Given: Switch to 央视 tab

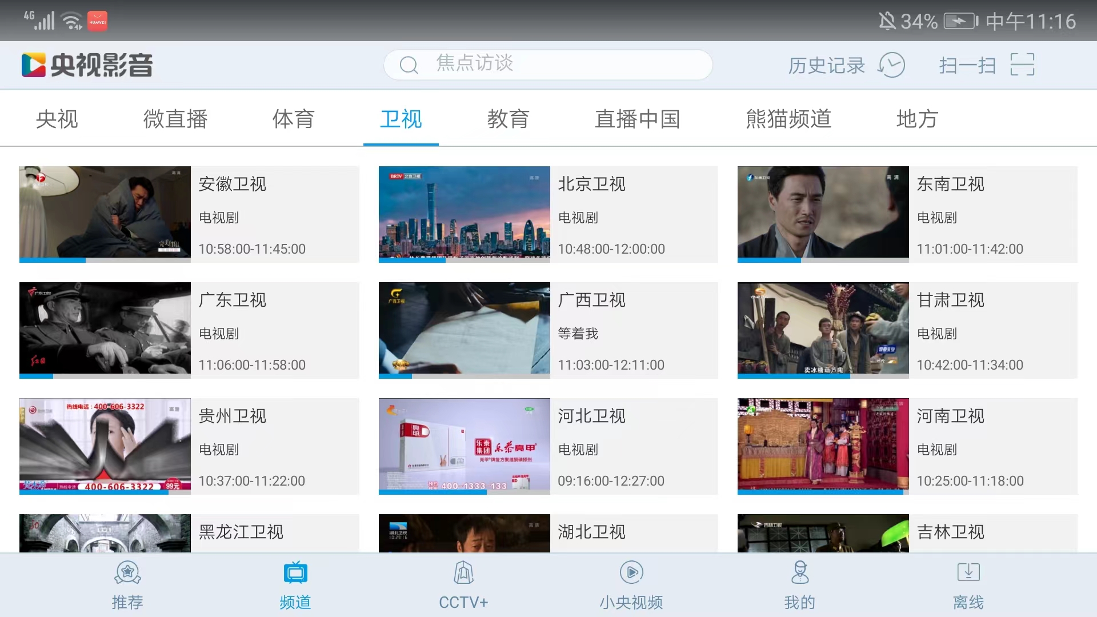Looking at the screenshot, I should pyautogui.click(x=57, y=119).
